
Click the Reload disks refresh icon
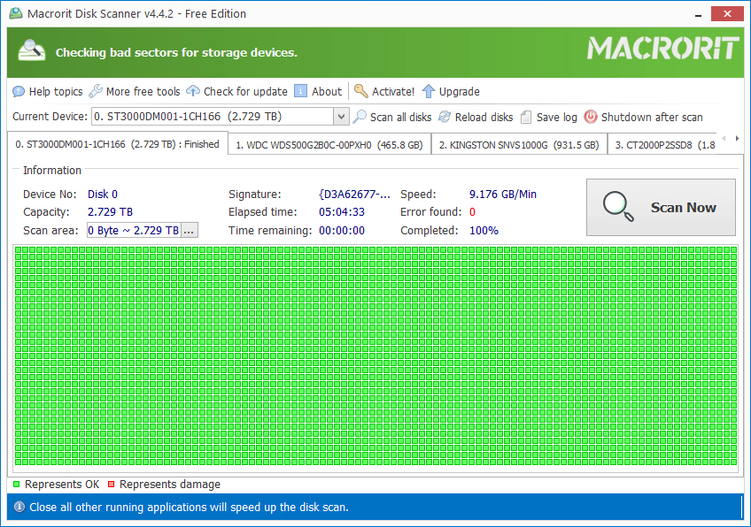[x=445, y=117]
